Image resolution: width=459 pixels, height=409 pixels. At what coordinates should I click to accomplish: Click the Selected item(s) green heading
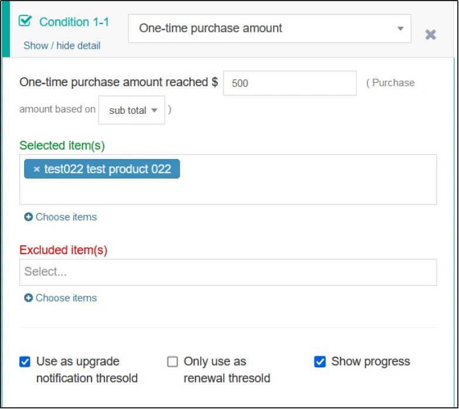click(x=62, y=145)
